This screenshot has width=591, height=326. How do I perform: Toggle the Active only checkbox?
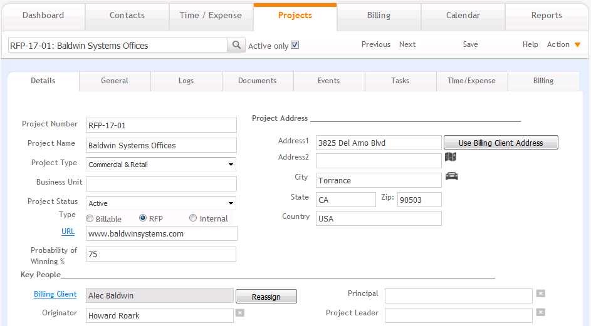pyautogui.click(x=295, y=45)
